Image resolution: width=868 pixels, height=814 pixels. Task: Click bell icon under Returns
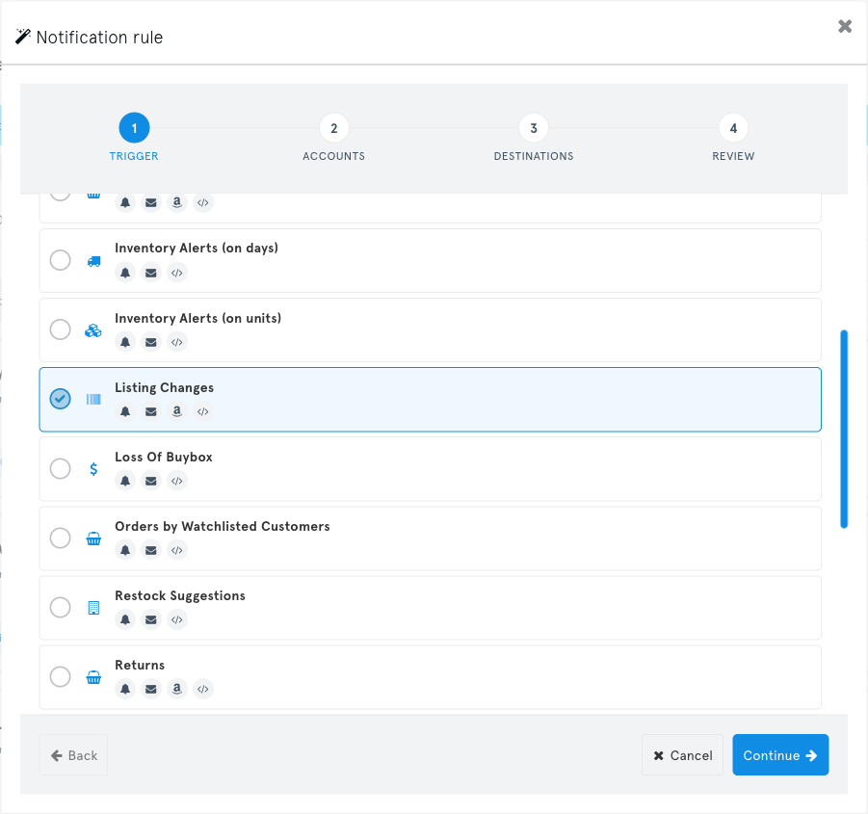point(125,689)
